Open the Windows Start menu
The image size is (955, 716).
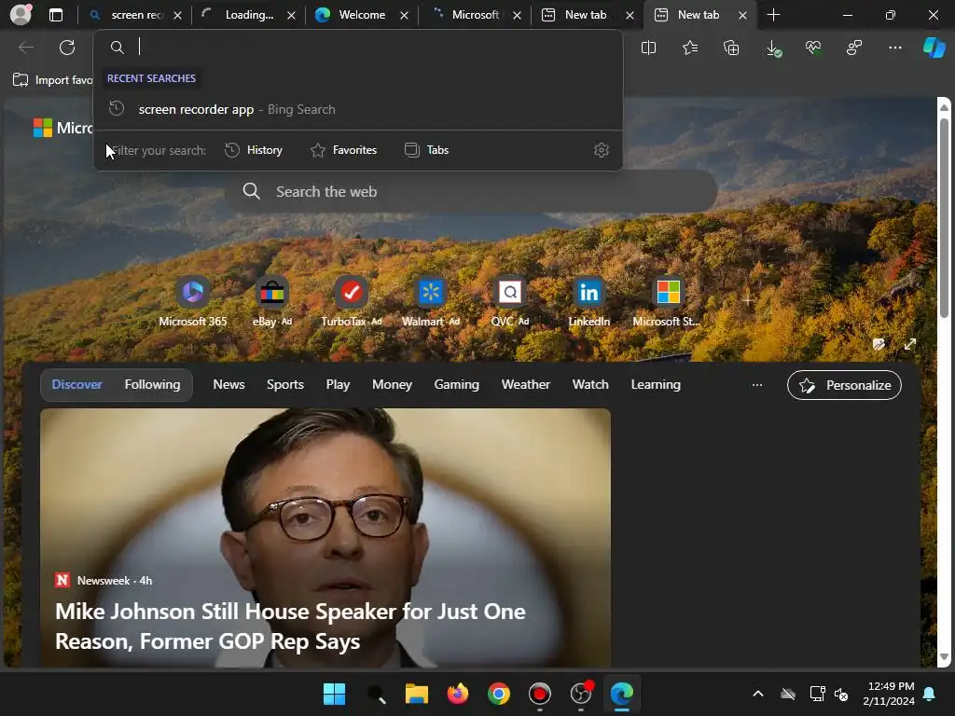coord(334,694)
